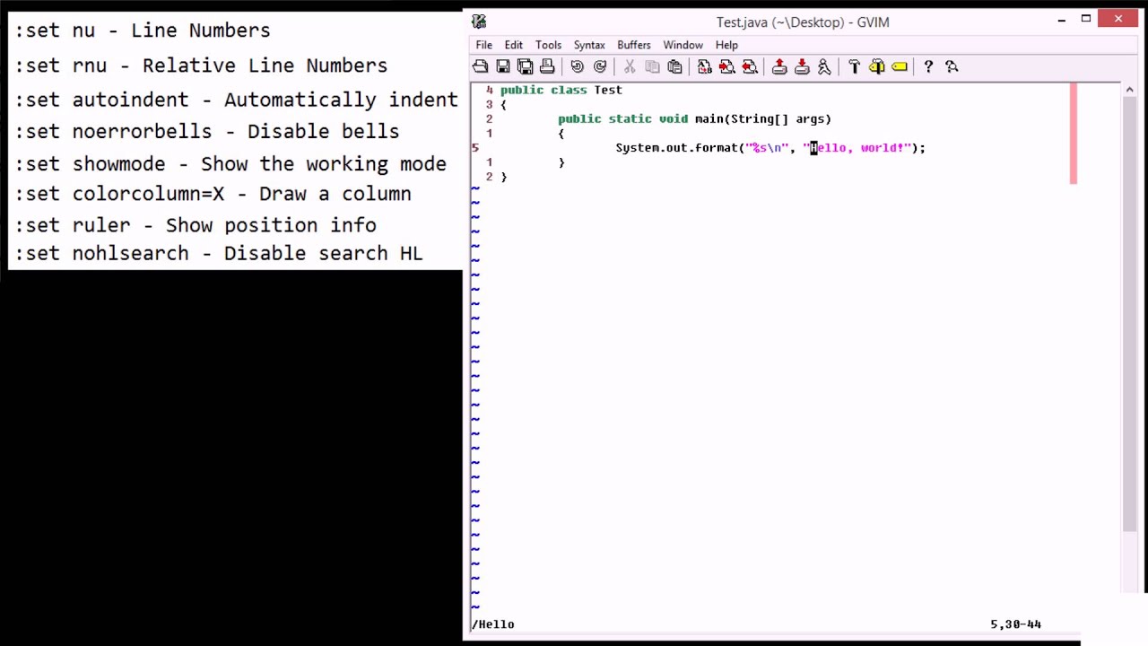
Task: Click the ':set autoindent' note line
Action: [236, 100]
